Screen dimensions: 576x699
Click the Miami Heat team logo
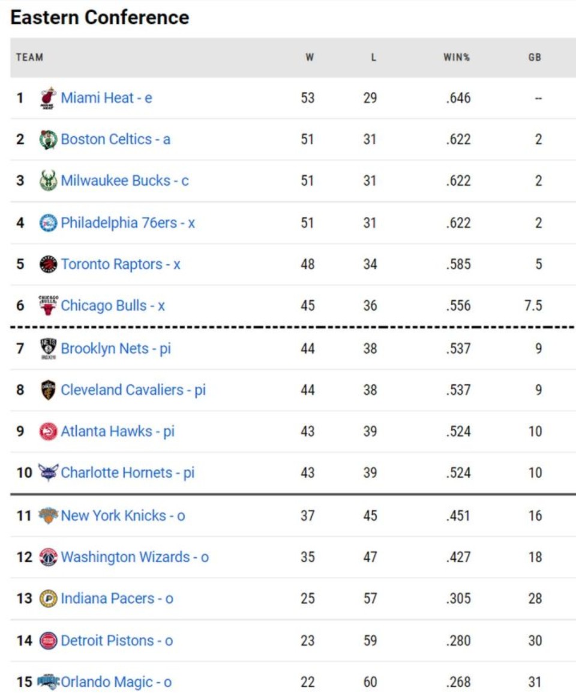pos(48,98)
